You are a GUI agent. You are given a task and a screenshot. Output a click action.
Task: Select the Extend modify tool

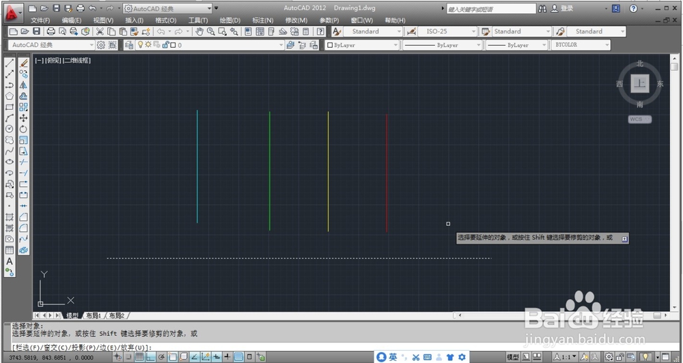point(23,173)
